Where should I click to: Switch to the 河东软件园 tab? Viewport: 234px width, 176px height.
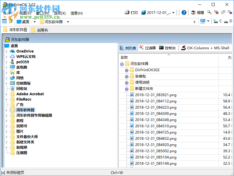(15, 30)
